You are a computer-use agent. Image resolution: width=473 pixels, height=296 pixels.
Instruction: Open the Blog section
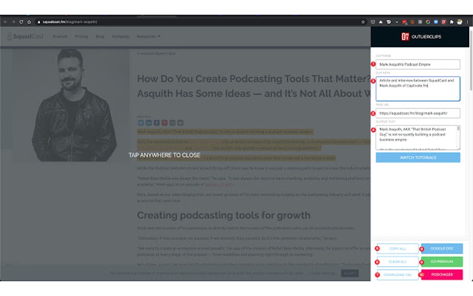[x=100, y=36]
